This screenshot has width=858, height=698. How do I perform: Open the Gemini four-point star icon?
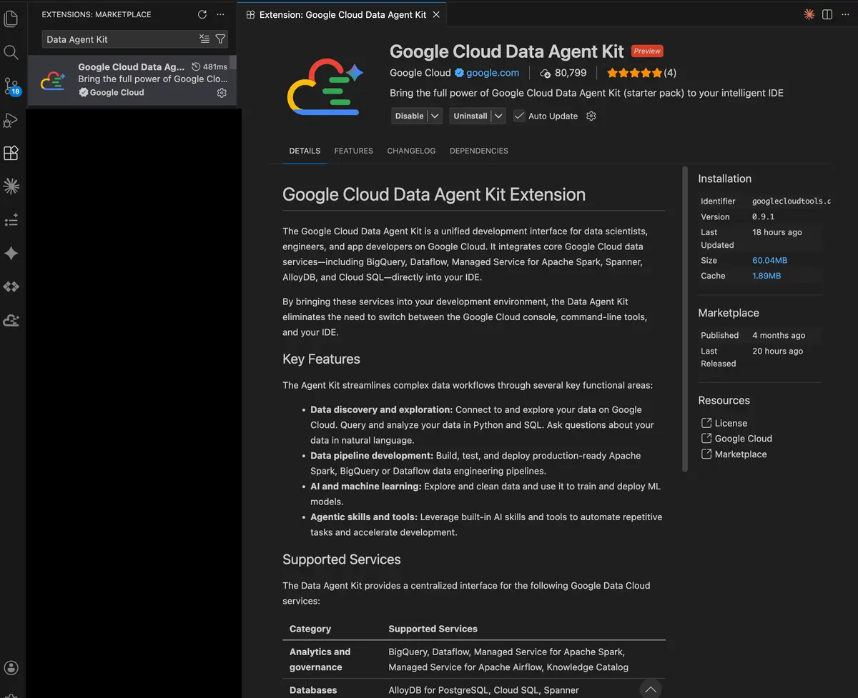coord(11,254)
